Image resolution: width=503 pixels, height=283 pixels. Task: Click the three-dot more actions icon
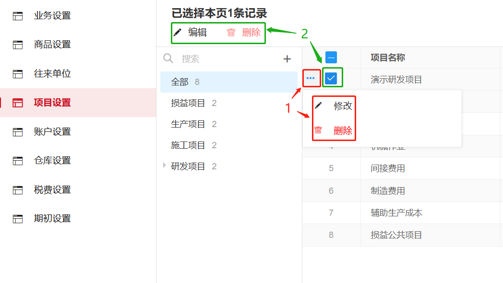click(x=311, y=78)
